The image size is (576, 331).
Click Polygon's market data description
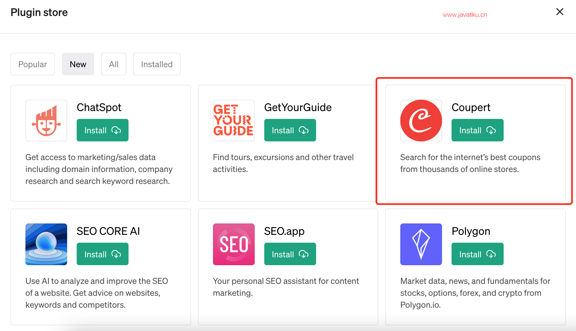475,293
